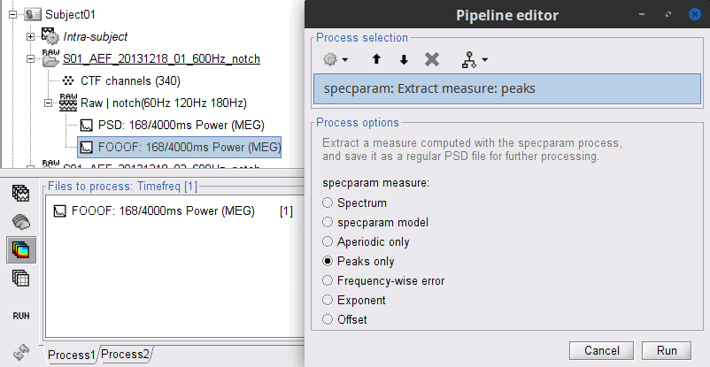Viewport: 710px width, 367px height.
Task: Open the gear process selection dropdown
Action: point(336,59)
